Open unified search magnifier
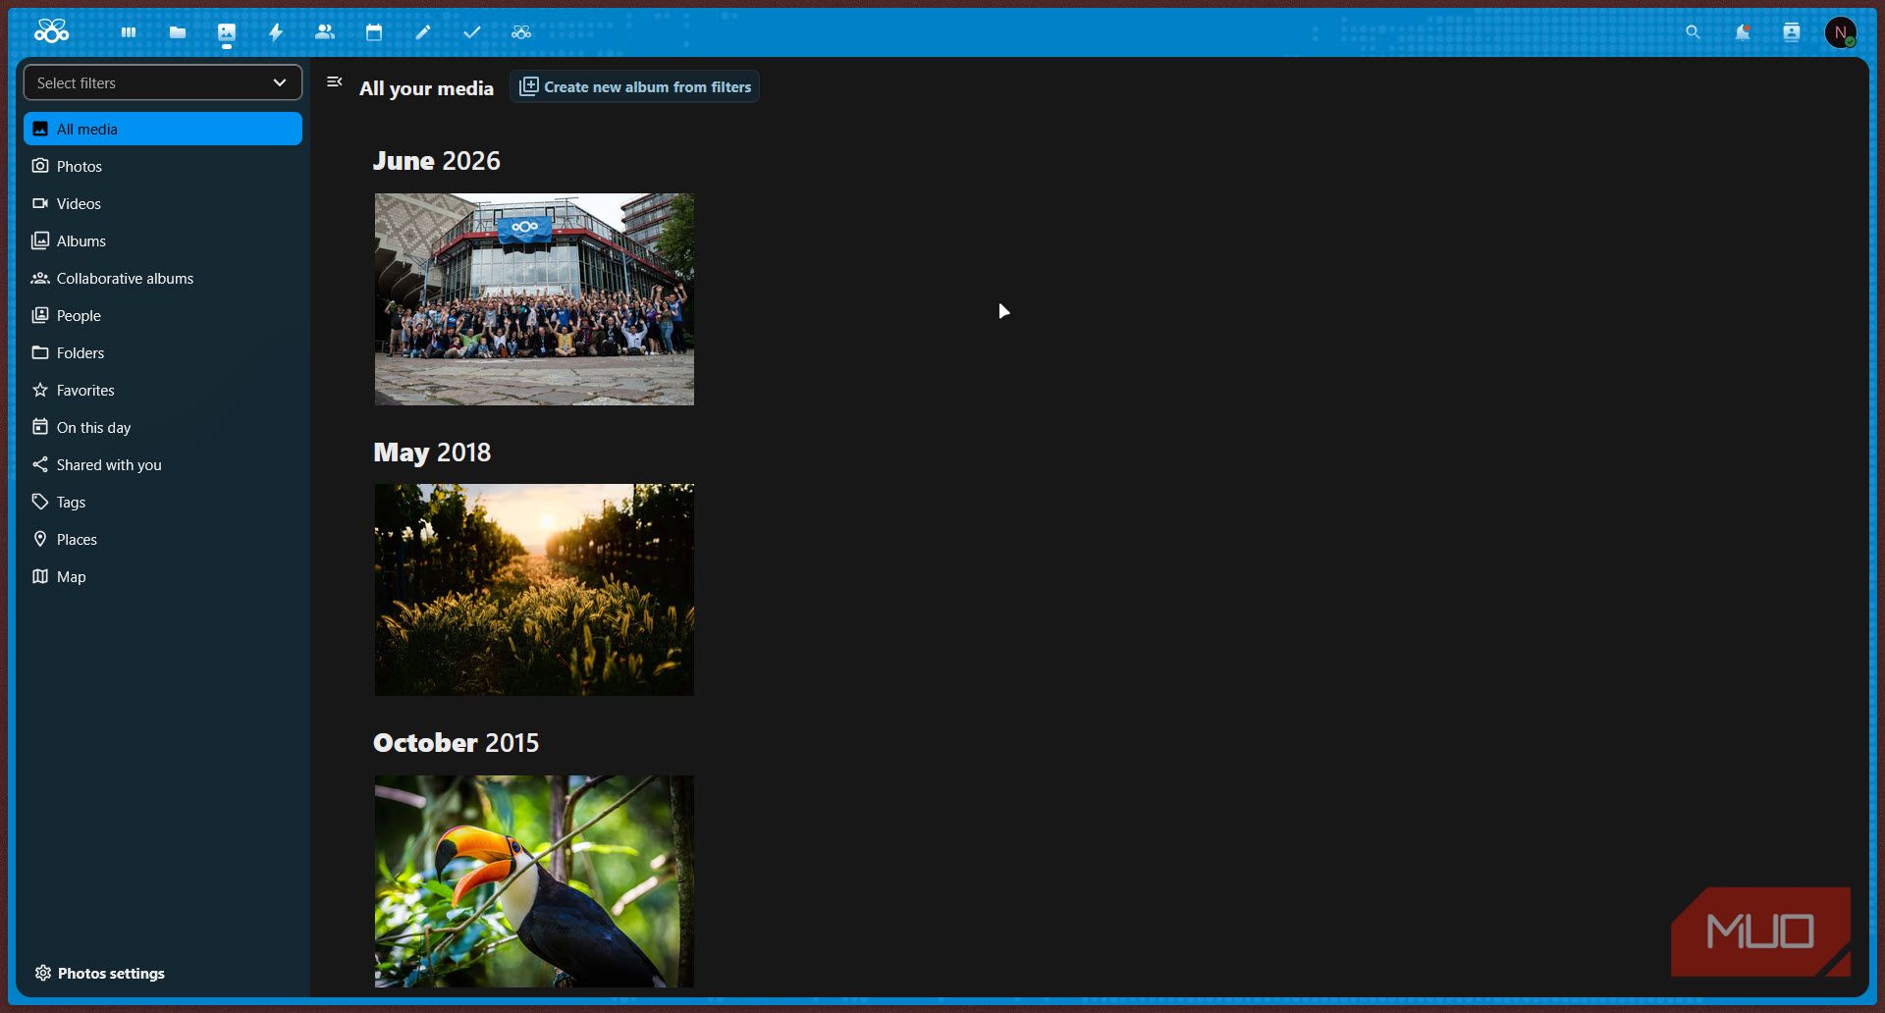The height and width of the screenshot is (1013, 1885). click(x=1693, y=32)
